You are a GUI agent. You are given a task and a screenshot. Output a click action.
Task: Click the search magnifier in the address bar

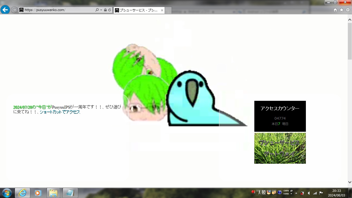(x=97, y=10)
